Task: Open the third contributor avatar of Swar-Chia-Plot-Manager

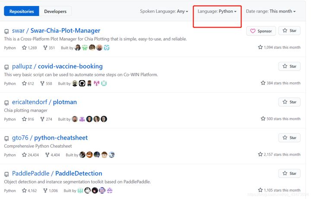Action: click(92, 47)
